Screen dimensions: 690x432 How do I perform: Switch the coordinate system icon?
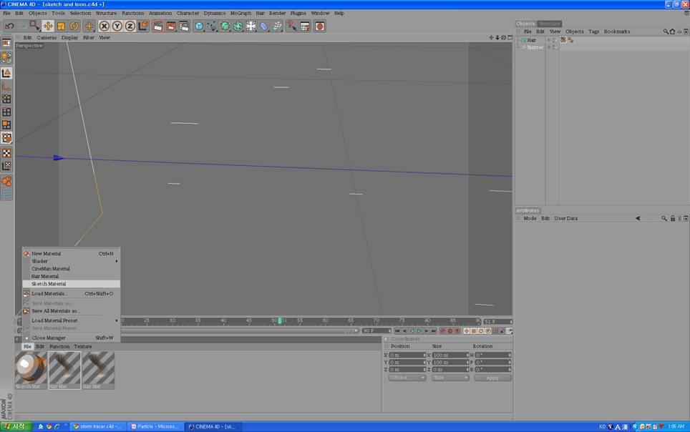point(143,26)
